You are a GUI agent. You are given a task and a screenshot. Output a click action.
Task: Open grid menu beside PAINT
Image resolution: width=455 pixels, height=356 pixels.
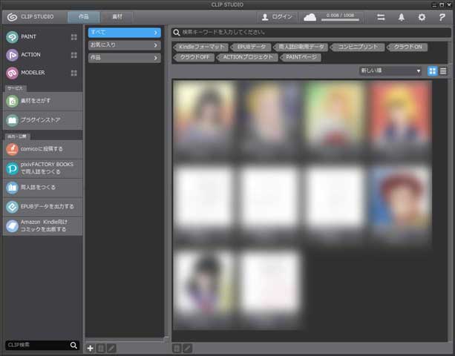74,37
